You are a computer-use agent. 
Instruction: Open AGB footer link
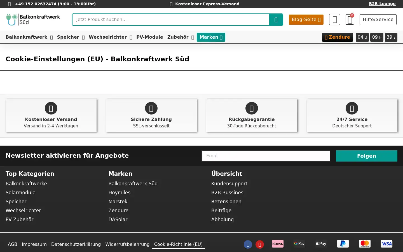click(13, 244)
